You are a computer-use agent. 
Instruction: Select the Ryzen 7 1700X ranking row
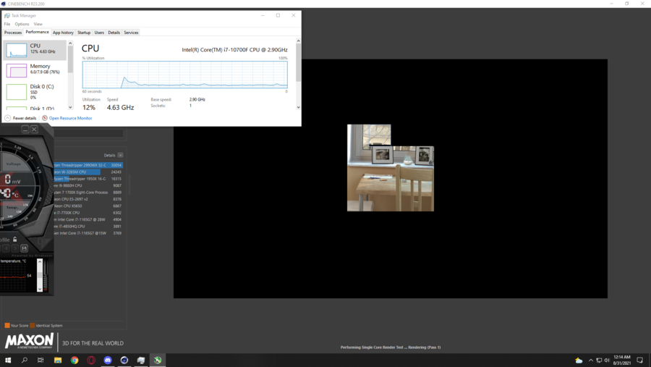point(88,193)
